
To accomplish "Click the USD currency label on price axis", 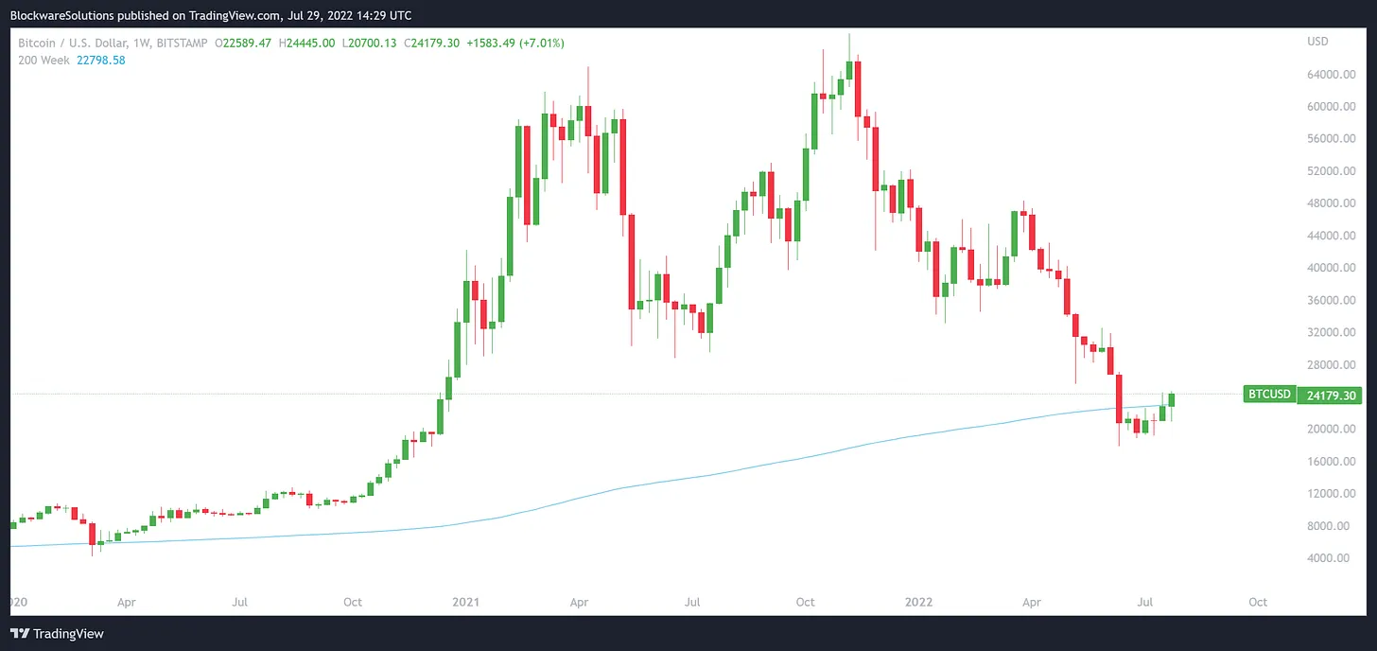I will point(1316,42).
